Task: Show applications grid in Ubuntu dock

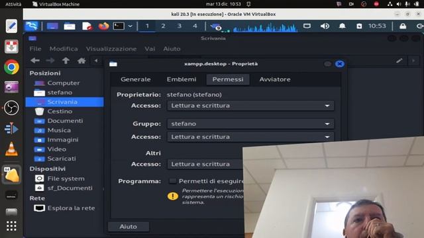Action: pyautogui.click(x=11, y=226)
